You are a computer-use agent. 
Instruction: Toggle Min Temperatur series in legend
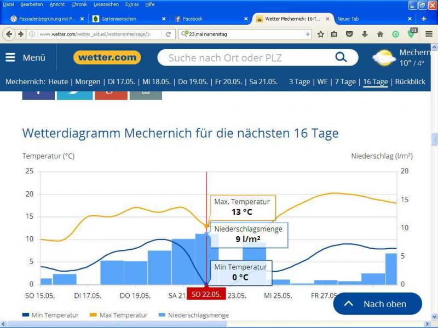(50, 315)
